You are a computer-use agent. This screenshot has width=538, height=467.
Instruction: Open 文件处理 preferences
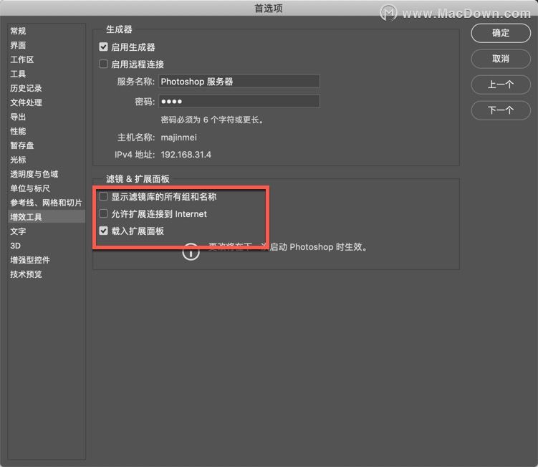coord(47,102)
